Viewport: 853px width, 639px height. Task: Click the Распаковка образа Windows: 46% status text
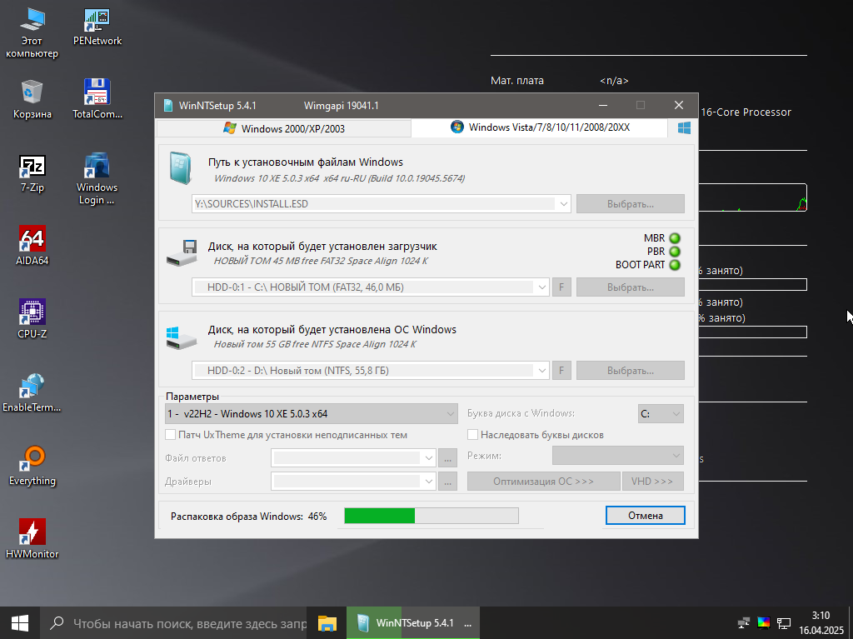(248, 516)
